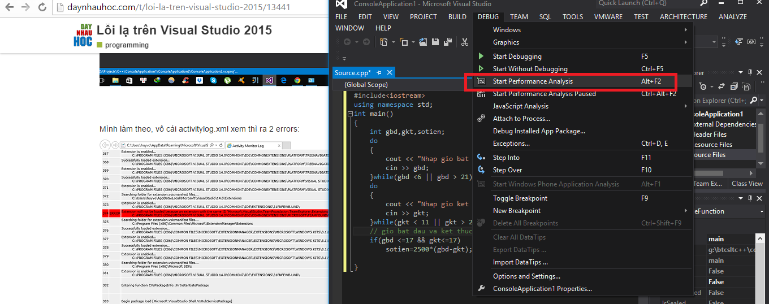This screenshot has height=304, width=769.
Task: Open the VIEW menu in Visual Studio
Action: click(x=391, y=17)
